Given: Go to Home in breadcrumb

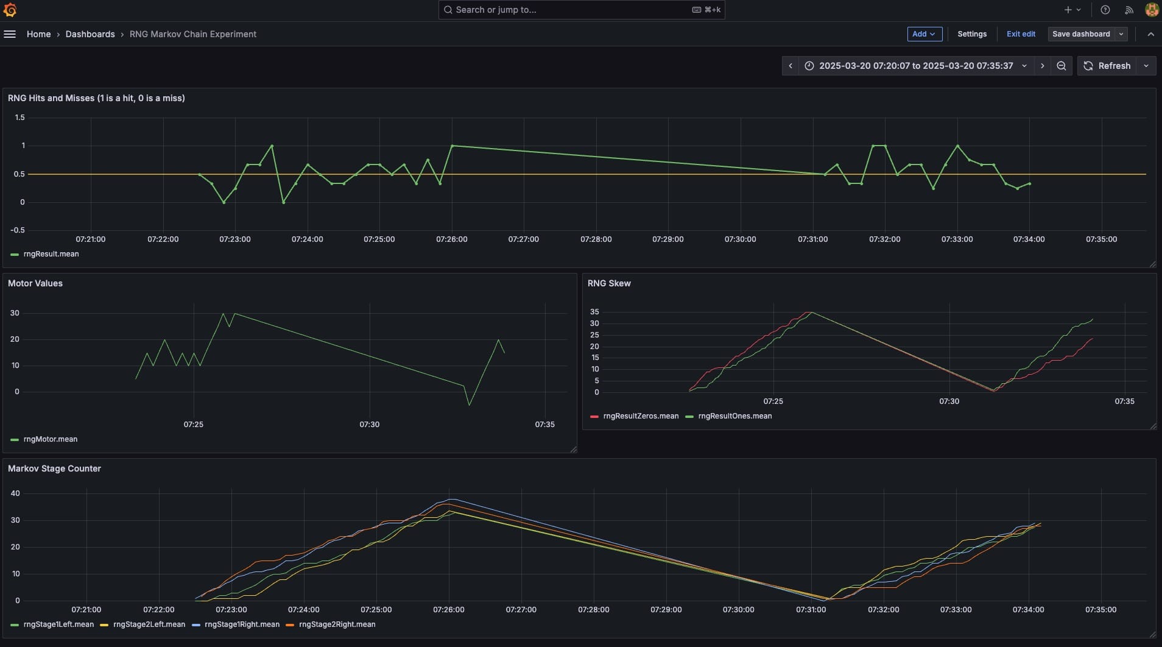Looking at the screenshot, I should 38,34.
